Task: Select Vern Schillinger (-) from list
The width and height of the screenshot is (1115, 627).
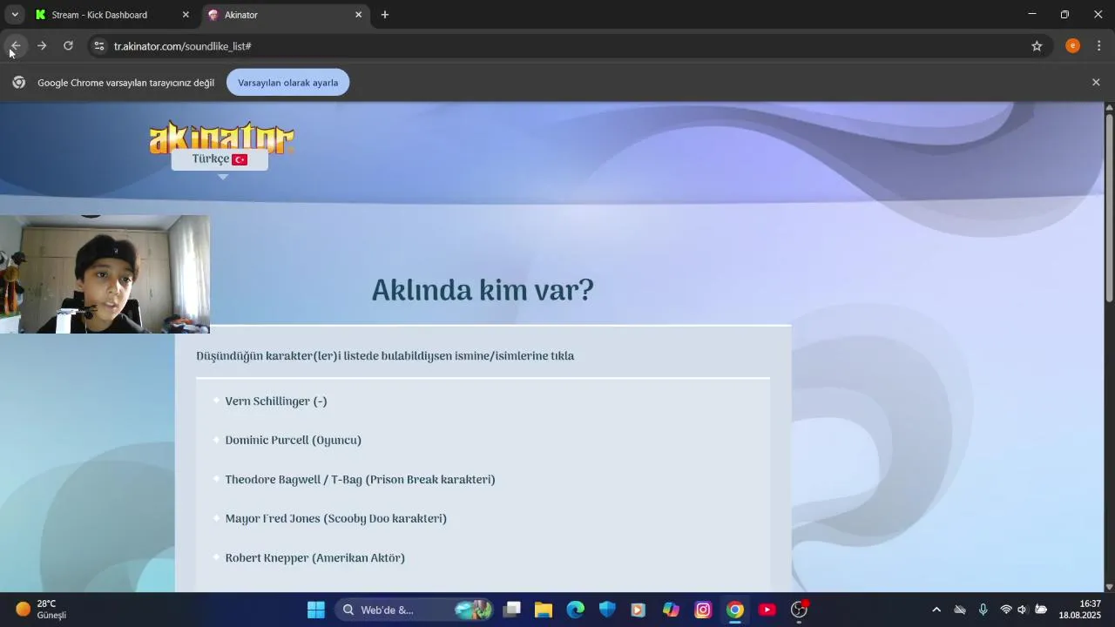Action: point(276,401)
